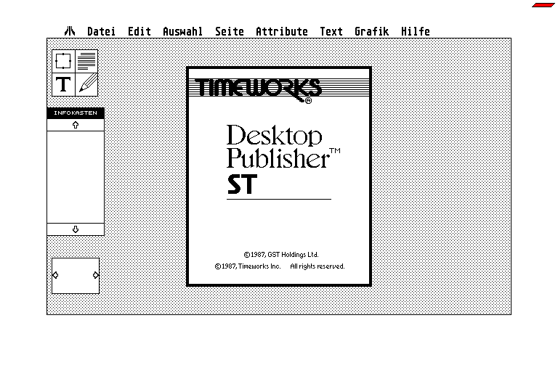Screen dimensions: 558x392
Task: Click the Timeworks Inc. copyright text
Action: (248, 266)
